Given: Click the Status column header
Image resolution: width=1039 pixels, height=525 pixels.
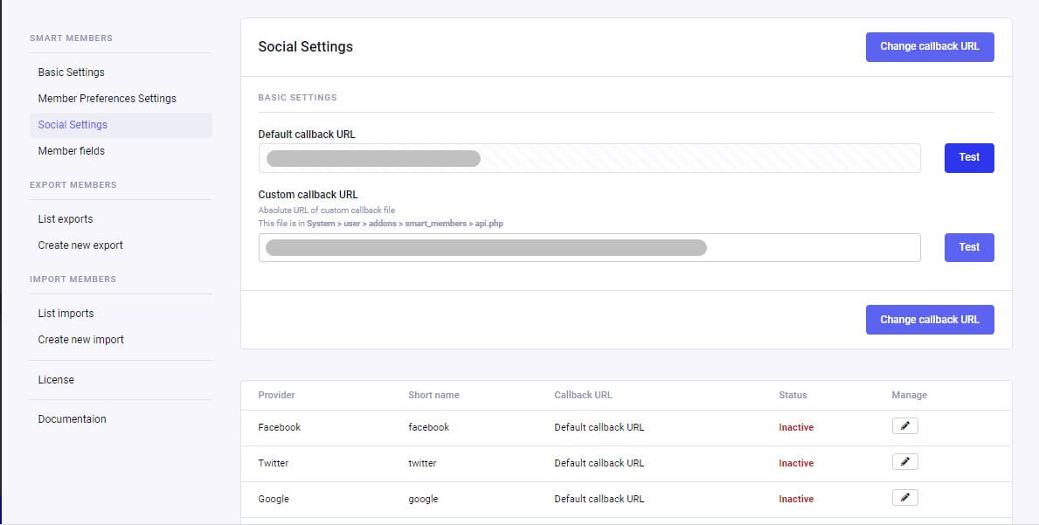Looking at the screenshot, I should 793,395.
